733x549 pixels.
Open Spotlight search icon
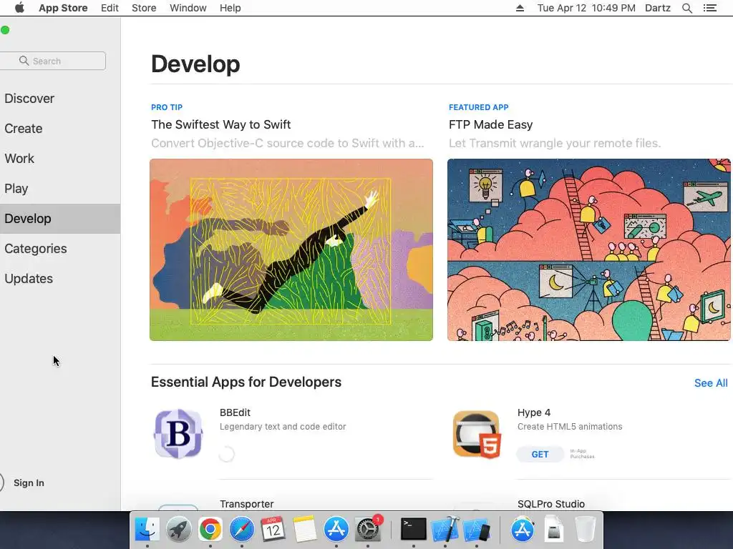tap(686, 8)
